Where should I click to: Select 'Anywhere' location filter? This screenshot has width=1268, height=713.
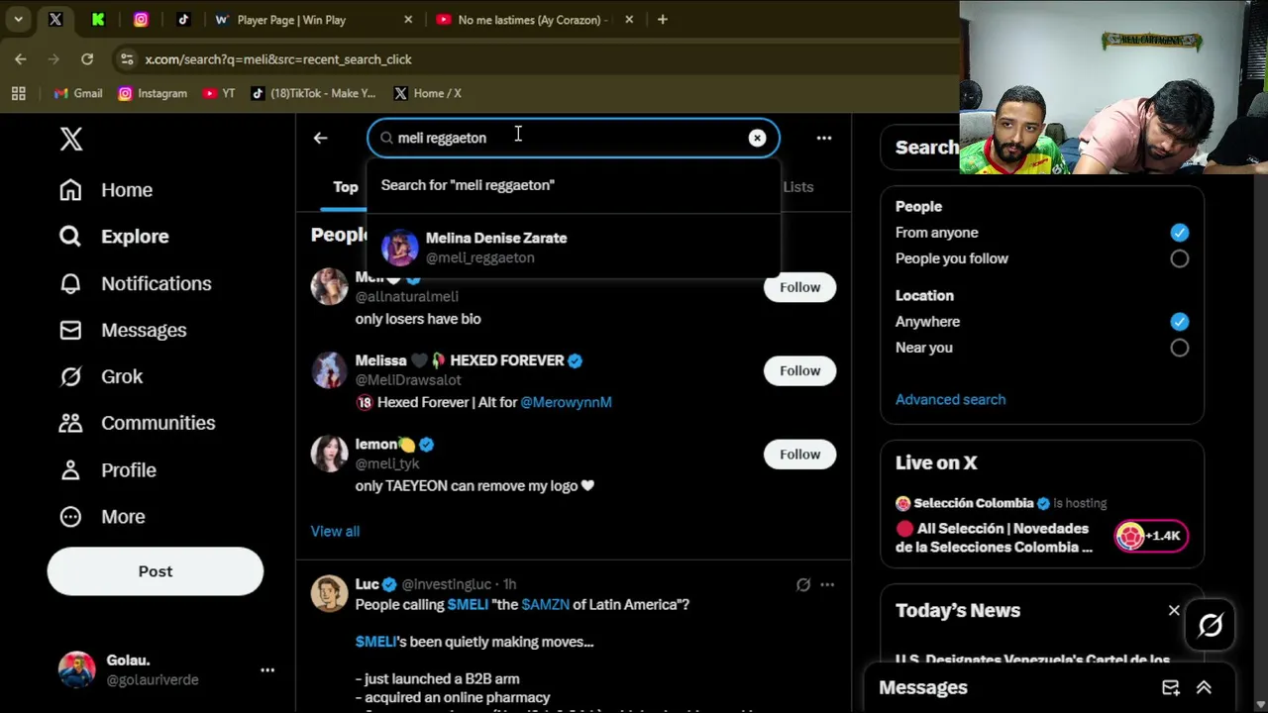1179,322
